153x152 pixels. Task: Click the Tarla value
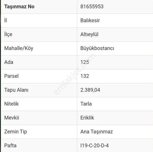pos(86,104)
